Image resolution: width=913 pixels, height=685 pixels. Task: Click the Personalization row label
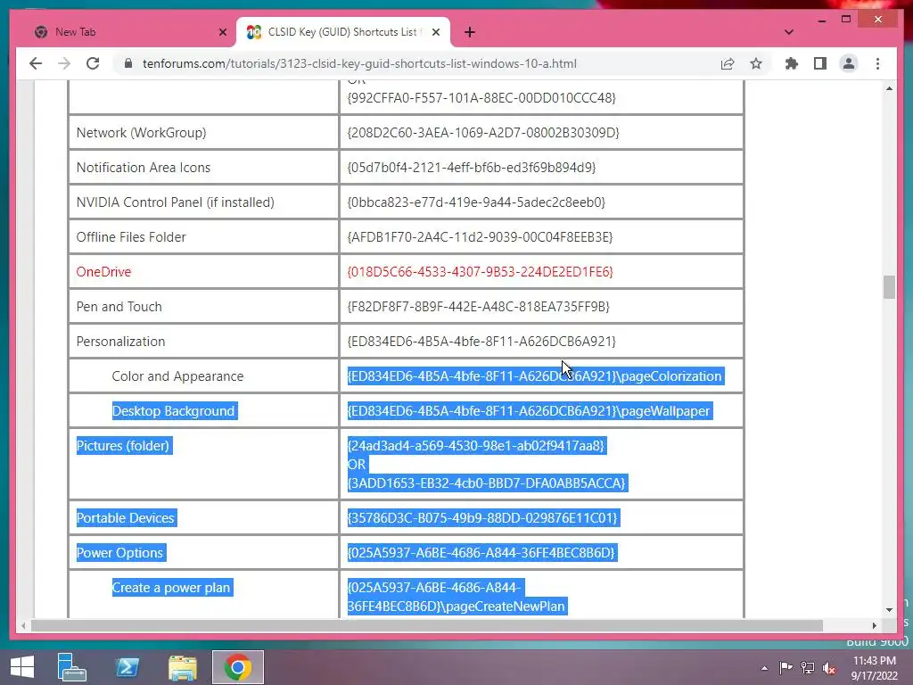[x=120, y=342]
